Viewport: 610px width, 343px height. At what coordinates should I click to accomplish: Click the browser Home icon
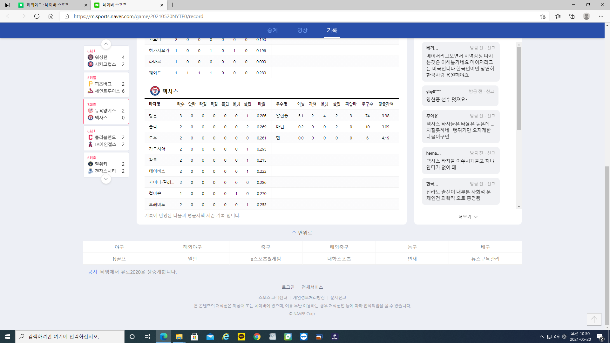51,16
